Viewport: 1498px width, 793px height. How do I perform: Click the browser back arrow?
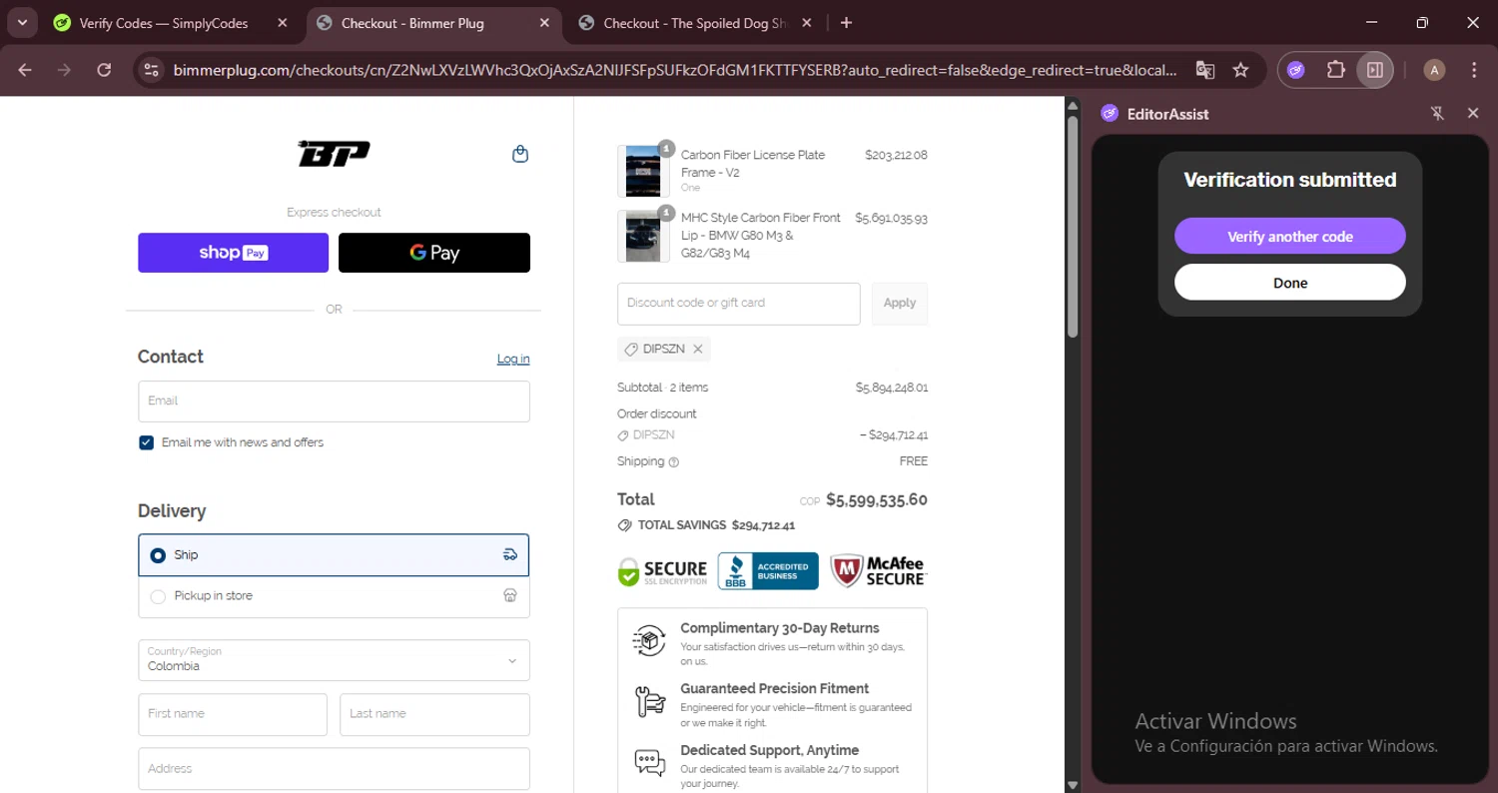25,70
